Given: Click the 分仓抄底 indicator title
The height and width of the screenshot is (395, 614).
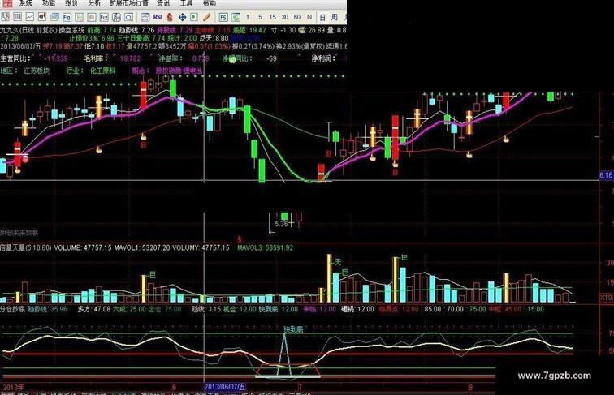Looking at the screenshot, I should tap(12, 309).
